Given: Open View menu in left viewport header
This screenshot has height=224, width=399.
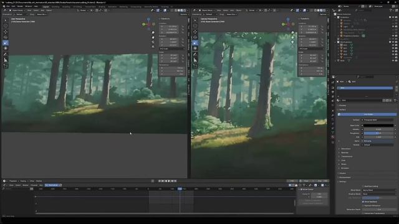Looking at the screenshot, I should (x=29, y=11).
